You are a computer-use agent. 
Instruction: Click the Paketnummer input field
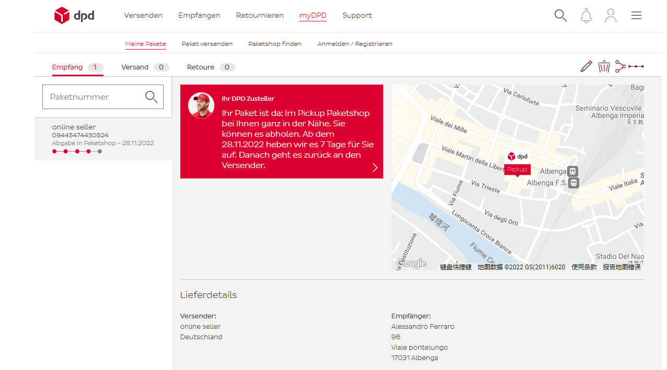pyautogui.click(x=94, y=97)
